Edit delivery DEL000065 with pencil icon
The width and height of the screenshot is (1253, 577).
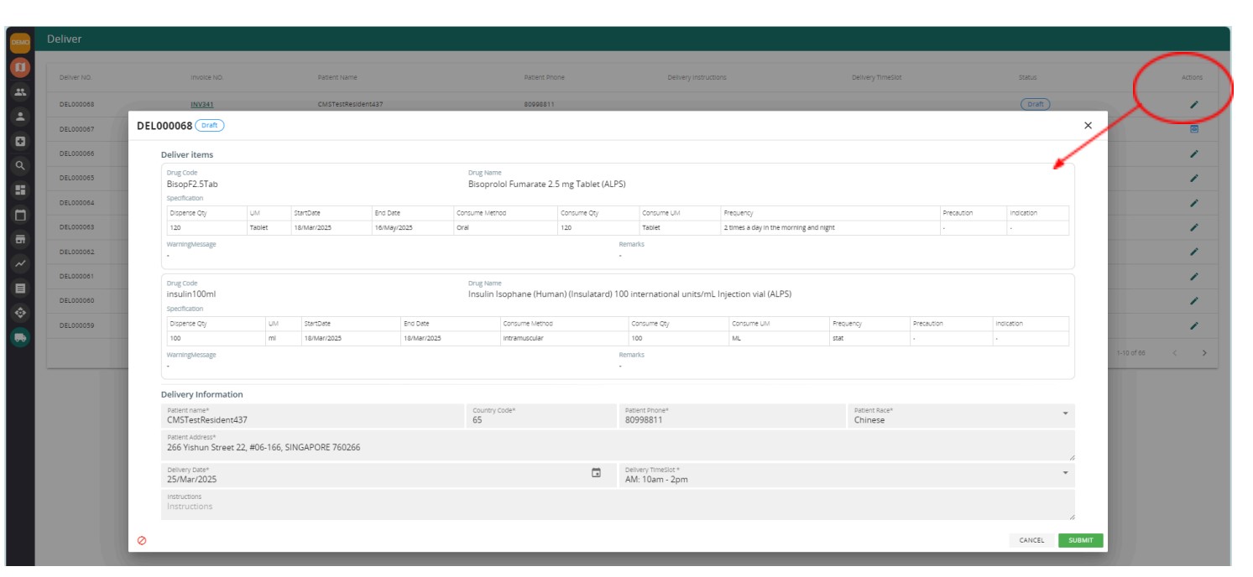(x=1194, y=179)
